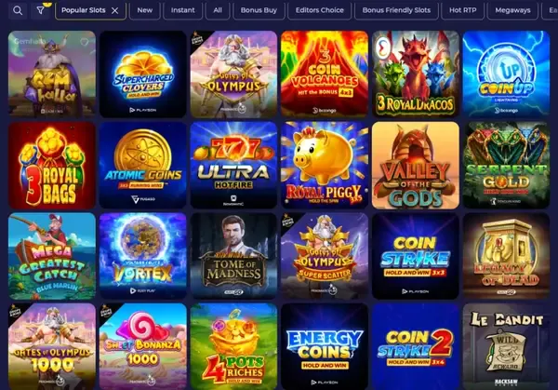Open Valley of the Gods game
The width and height of the screenshot is (558, 390).
(x=416, y=166)
